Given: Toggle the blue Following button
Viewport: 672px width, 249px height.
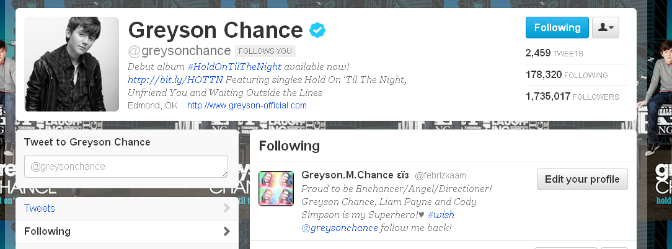Looking at the screenshot, I should [557, 27].
